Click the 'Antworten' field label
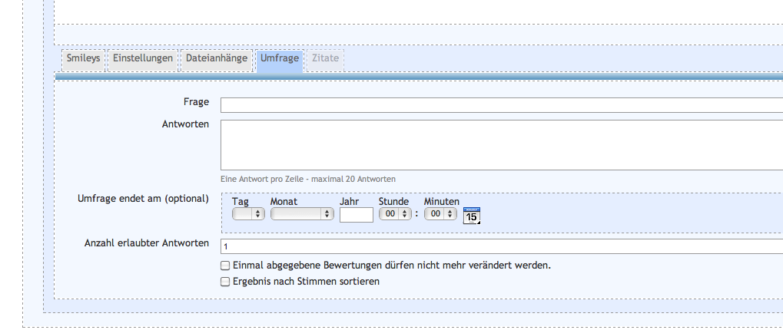This screenshot has height=330, width=783. pos(185,124)
